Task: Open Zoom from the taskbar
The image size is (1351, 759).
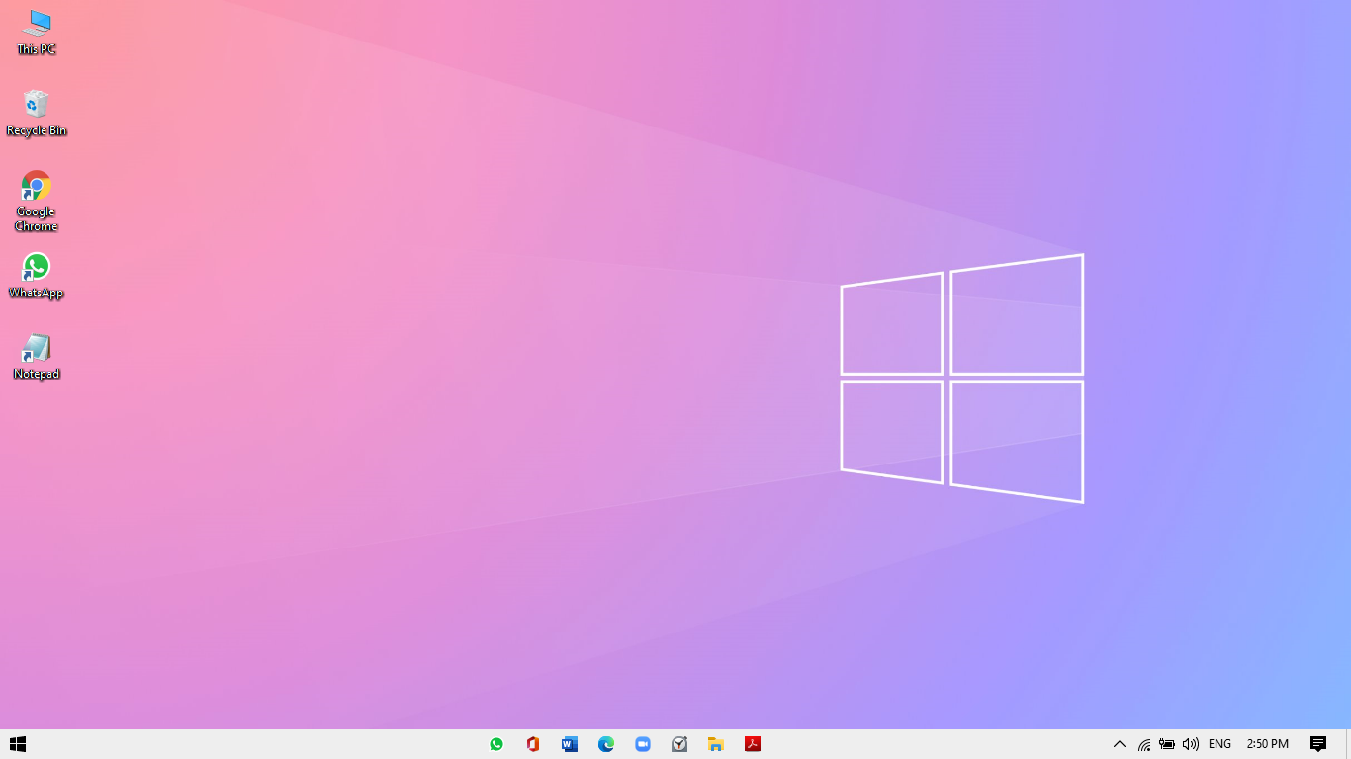Action: 643,744
